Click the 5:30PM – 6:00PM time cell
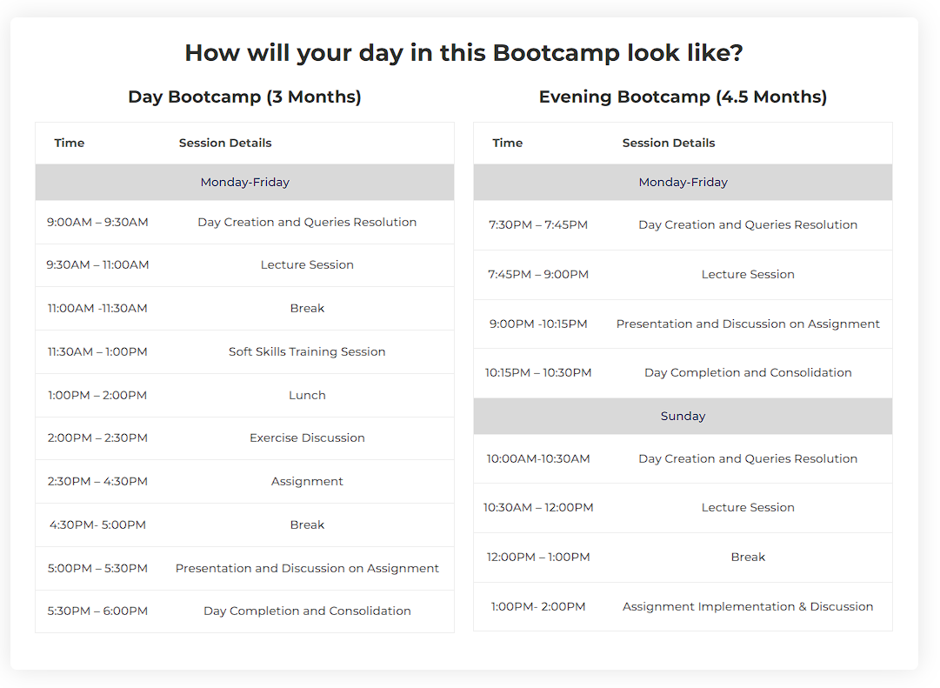This screenshot has height=688, width=940. click(97, 611)
